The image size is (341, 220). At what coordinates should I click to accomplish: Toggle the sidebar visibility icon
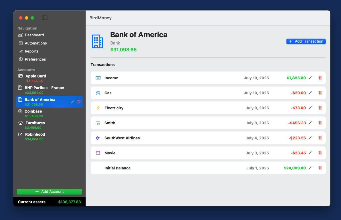[44, 18]
